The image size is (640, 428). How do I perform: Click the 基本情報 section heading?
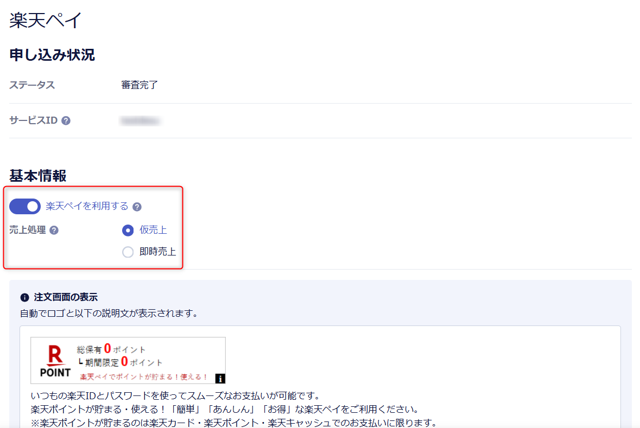38,176
